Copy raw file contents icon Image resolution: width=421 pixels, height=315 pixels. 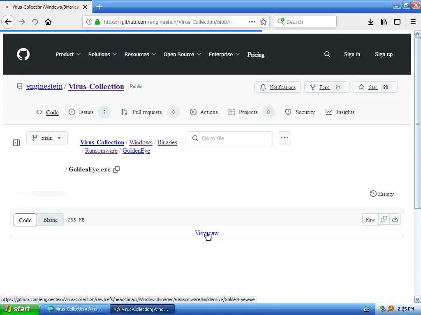pyautogui.click(x=384, y=219)
